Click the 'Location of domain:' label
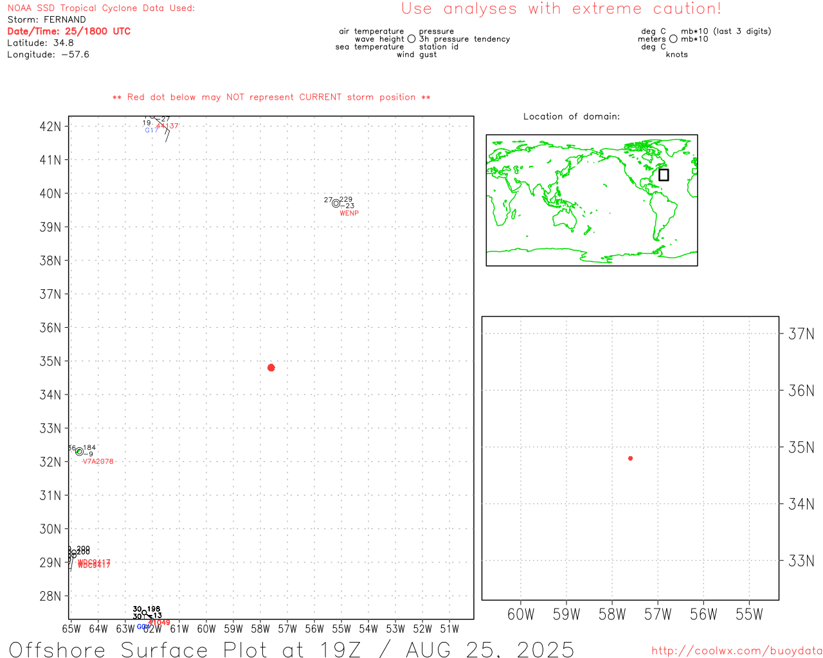This screenshot has width=823, height=658. 572,116
